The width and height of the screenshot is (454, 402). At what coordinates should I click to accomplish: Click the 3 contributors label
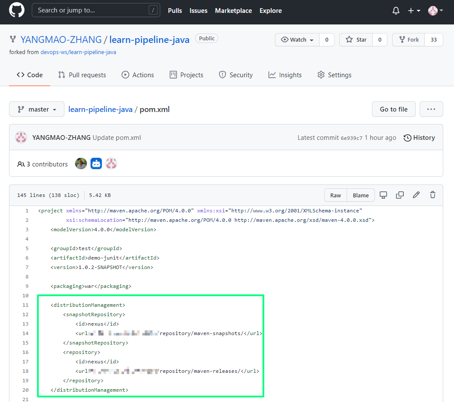click(42, 164)
